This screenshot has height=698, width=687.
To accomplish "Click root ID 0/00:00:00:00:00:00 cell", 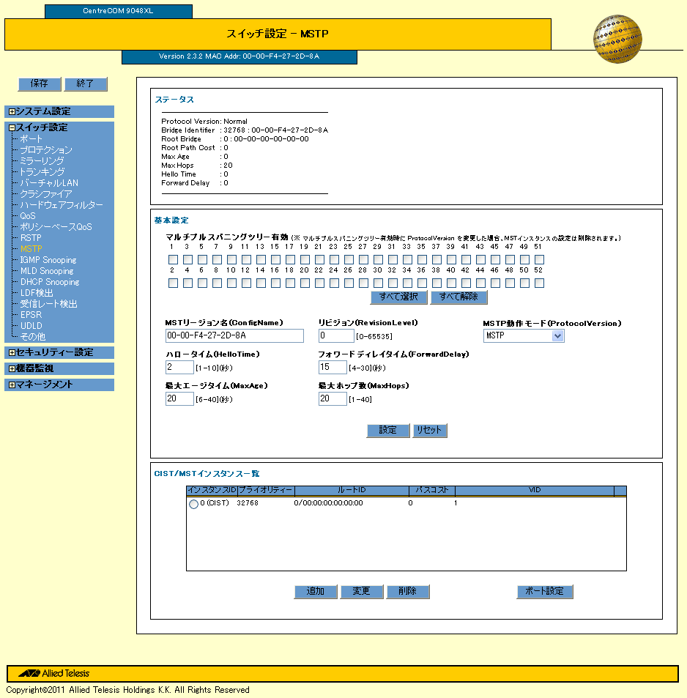I will click(329, 503).
